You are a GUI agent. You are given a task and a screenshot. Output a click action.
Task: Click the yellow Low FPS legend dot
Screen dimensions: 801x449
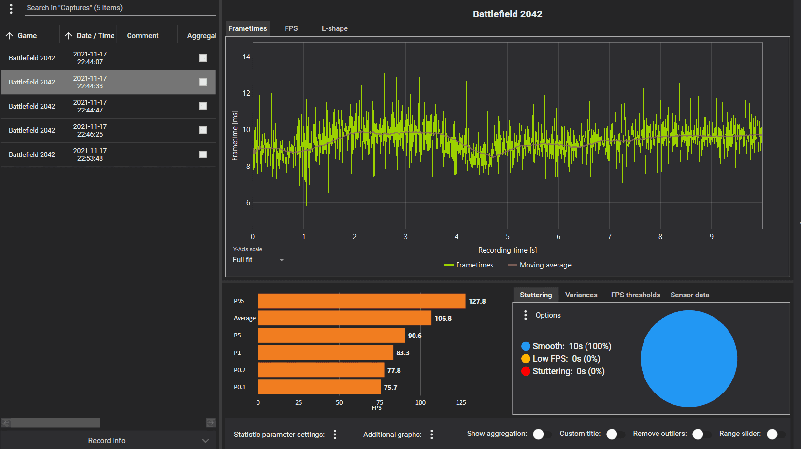526,359
